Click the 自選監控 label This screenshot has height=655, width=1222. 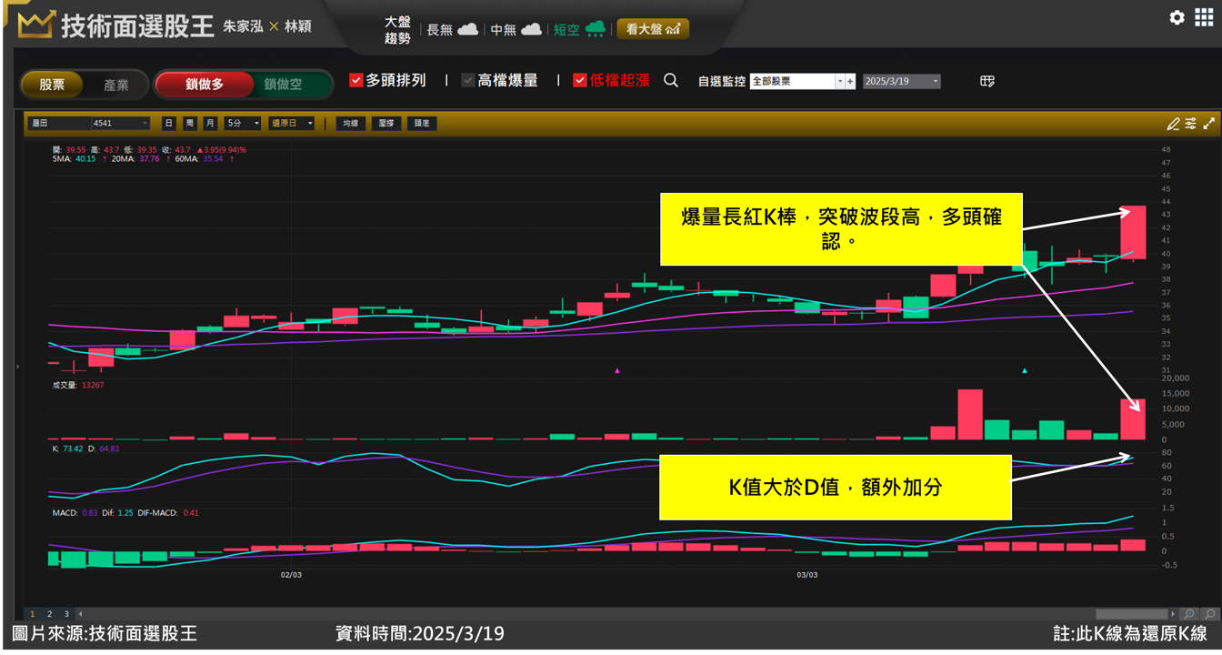pyautogui.click(x=722, y=81)
